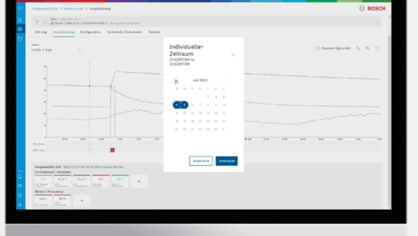This screenshot has height=236, width=418.
Task: Open notifications bell in the sidebar
Action: click(20, 177)
